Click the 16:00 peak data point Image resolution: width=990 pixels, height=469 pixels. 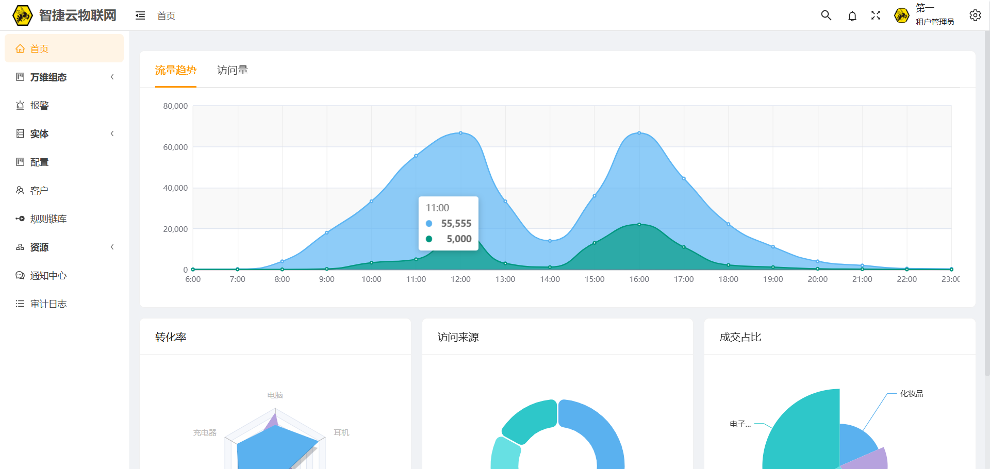[x=639, y=133]
